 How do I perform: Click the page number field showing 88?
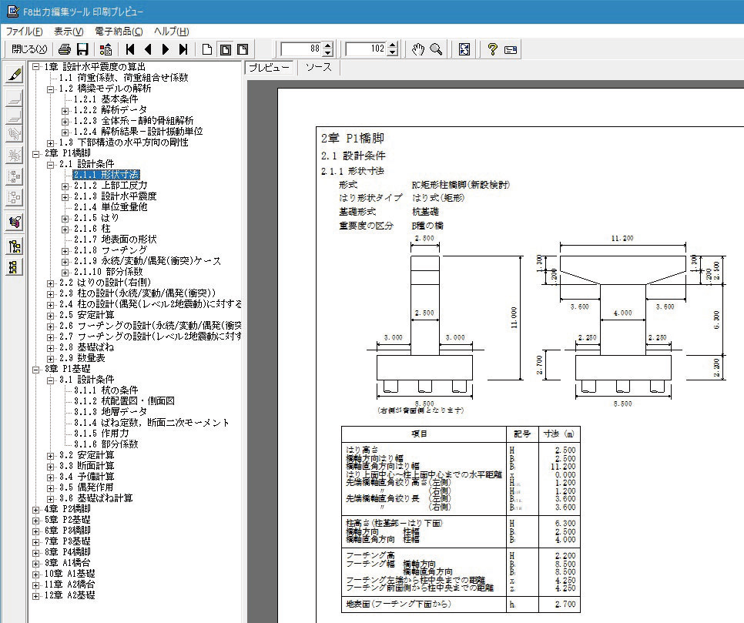(x=302, y=49)
